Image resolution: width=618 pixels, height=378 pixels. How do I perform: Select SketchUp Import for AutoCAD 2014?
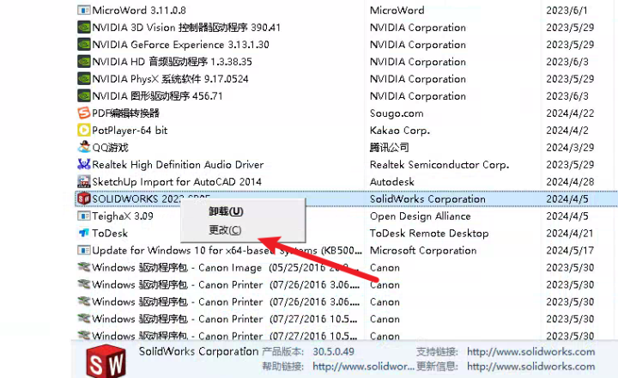pos(177,182)
